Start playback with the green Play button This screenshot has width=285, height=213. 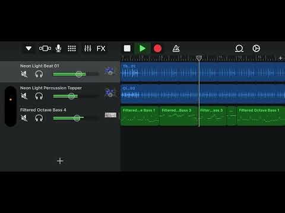[142, 49]
